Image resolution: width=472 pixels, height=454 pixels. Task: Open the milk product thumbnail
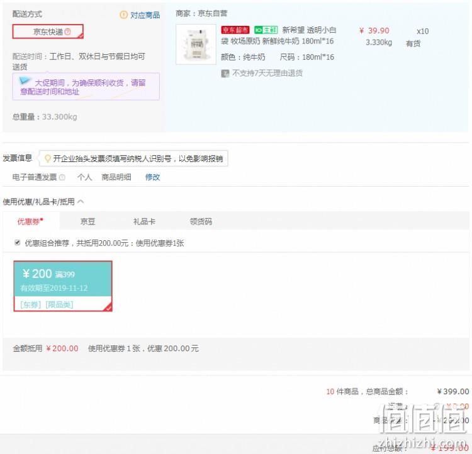[196, 44]
